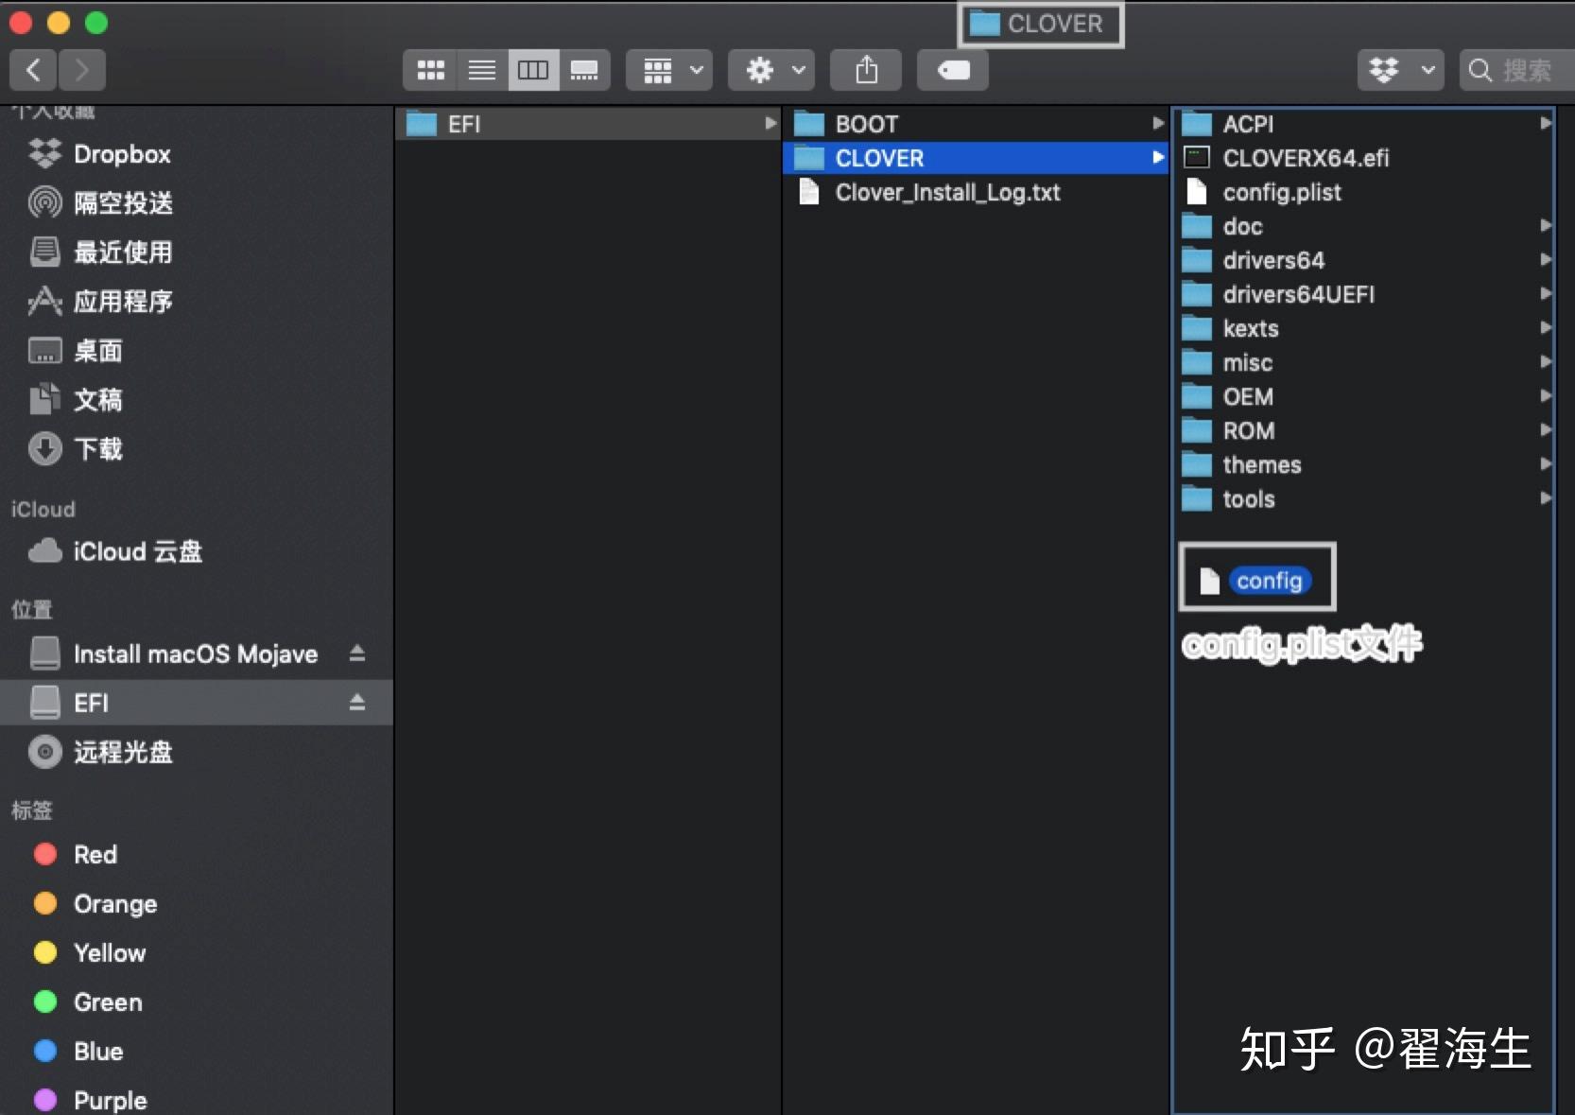Select the CLOVERX64.efi file
The image size is (1575, 1115).
pos(1364,158)
